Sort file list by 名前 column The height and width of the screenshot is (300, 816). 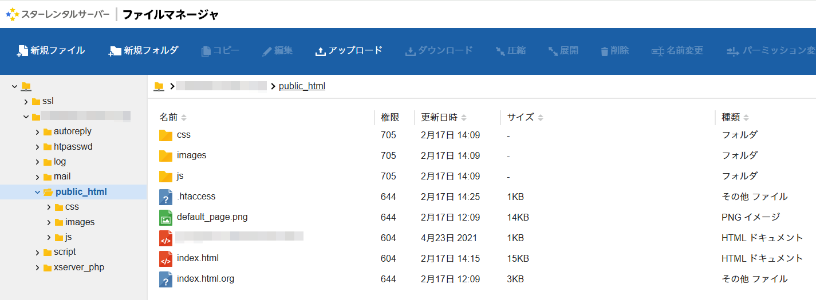coord(173,117)
